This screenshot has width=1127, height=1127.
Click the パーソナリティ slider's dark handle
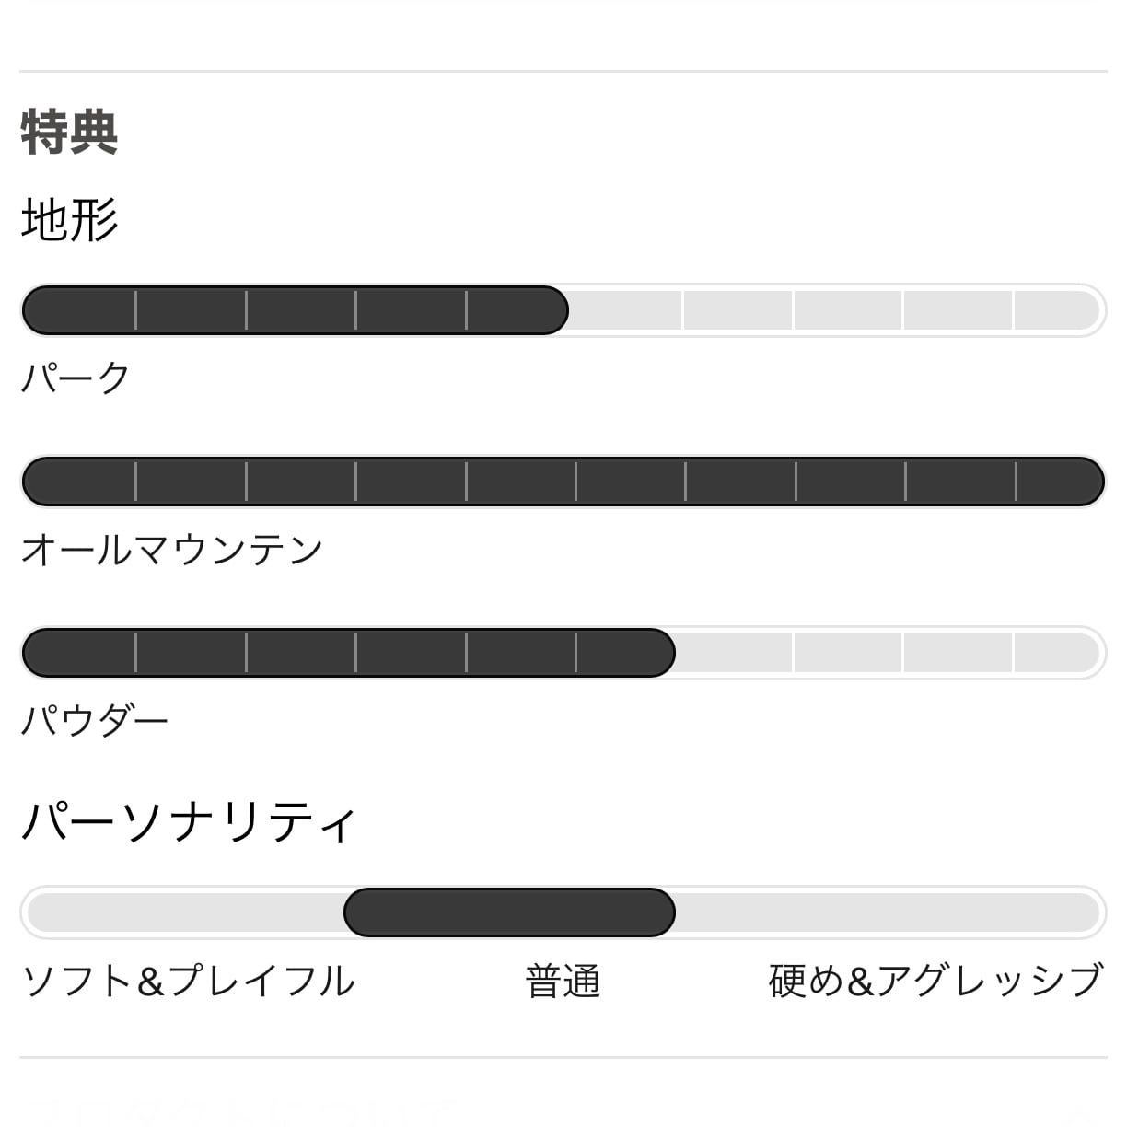(509, 912)
